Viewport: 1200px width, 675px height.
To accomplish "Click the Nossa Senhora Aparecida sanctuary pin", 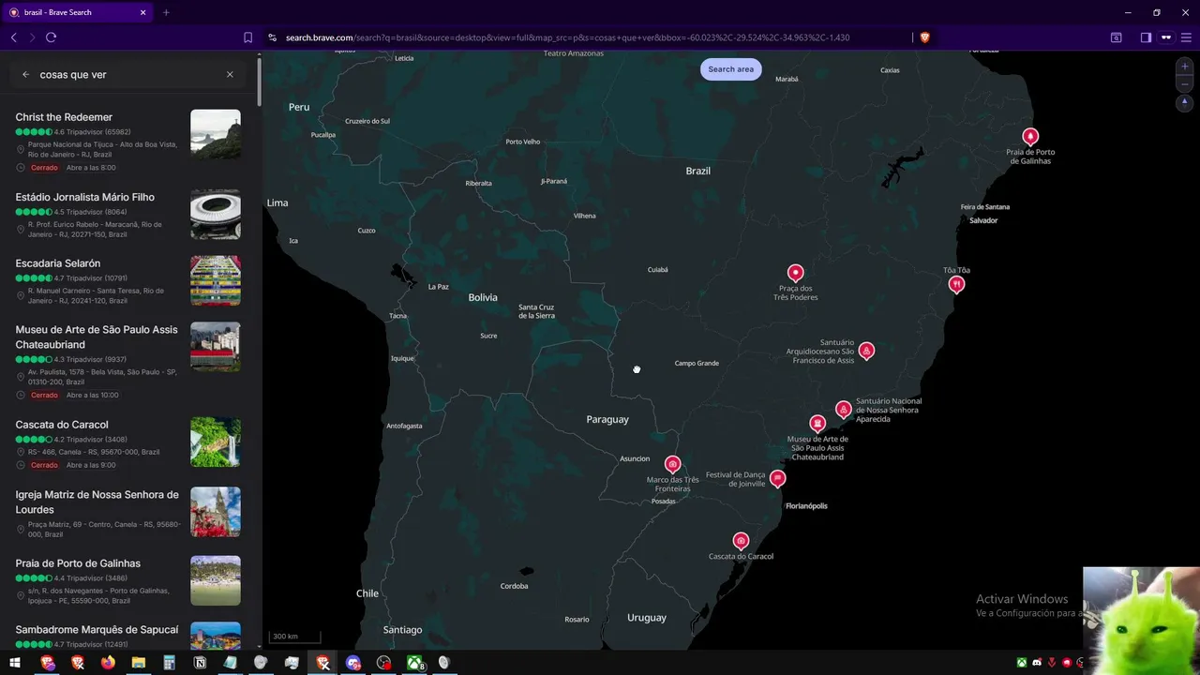I will click(x=844, y=410).
